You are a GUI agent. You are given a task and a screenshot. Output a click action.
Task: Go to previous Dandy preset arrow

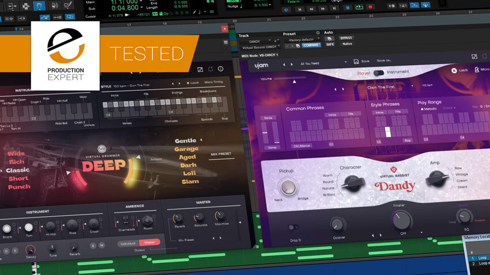click(284, 64)
